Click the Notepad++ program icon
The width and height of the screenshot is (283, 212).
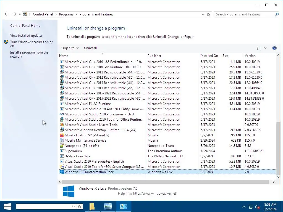62,146
